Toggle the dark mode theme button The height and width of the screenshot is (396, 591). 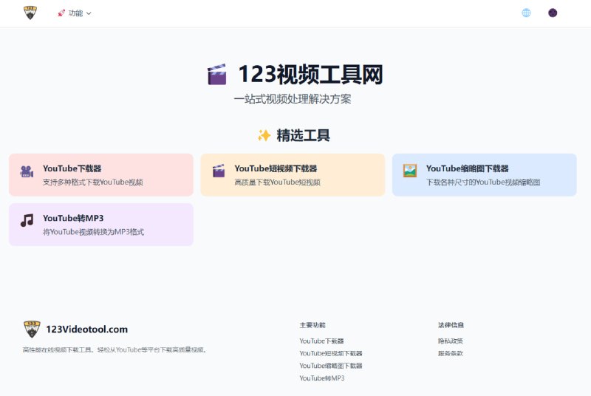tap(553, 13)
